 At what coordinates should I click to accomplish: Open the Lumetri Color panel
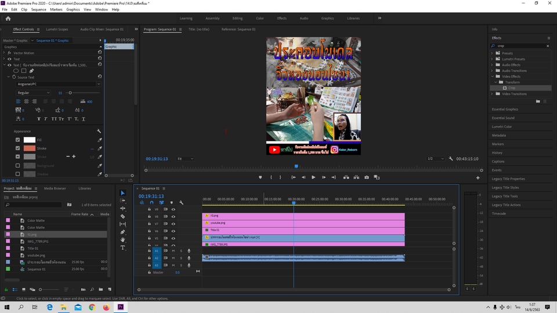pos(501,127)
